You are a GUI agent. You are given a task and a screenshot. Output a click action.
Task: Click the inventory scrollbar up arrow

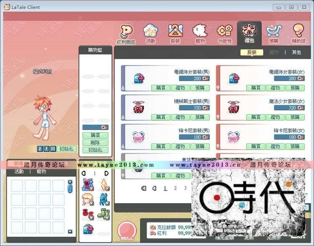pos(70,182)
